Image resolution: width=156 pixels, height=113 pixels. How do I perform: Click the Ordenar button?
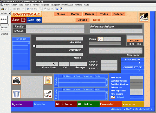(x=118, y=14)
